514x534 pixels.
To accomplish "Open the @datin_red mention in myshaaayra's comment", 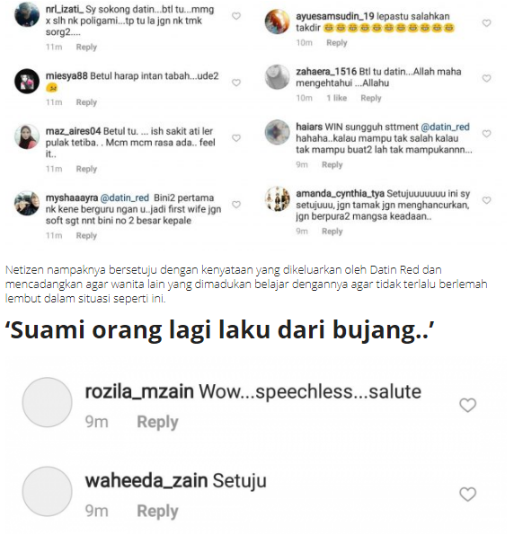I will (125, 197).
